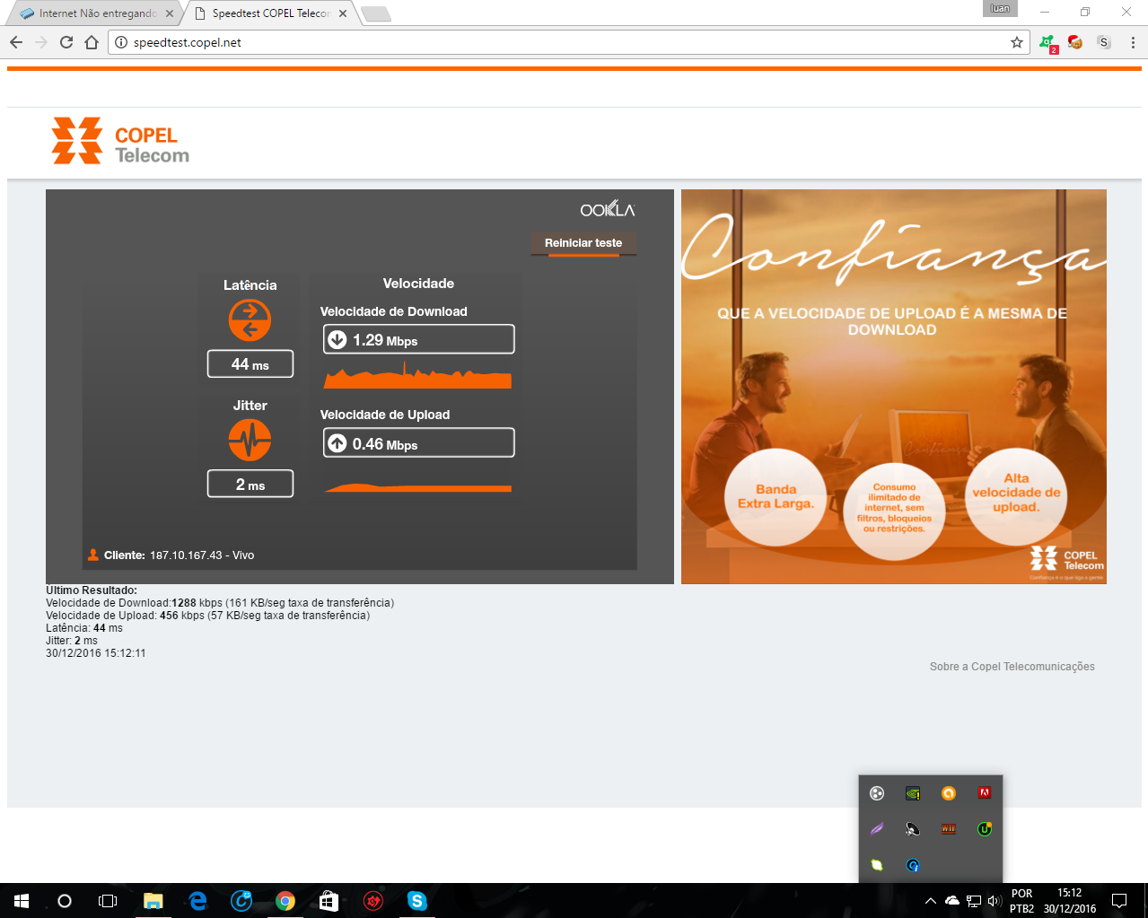Viewport: 1148px width, 918px height.
Task: Open the Chrome three-dot menu
Action: coord(1133,42)
